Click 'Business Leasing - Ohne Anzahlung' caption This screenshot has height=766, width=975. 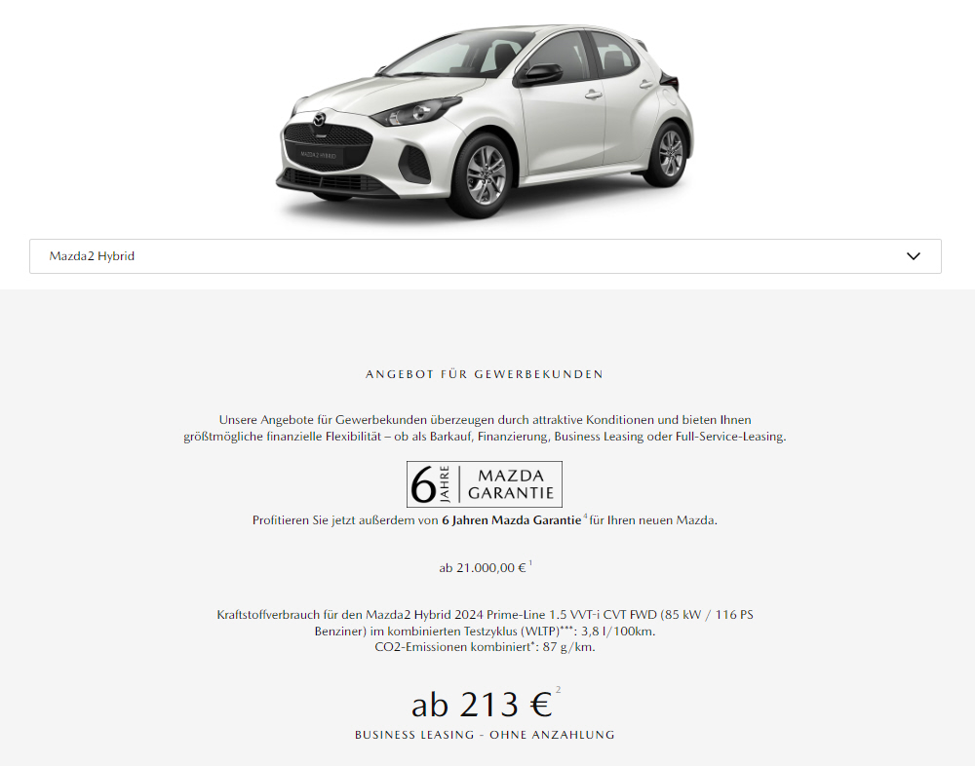pos(485,735)
